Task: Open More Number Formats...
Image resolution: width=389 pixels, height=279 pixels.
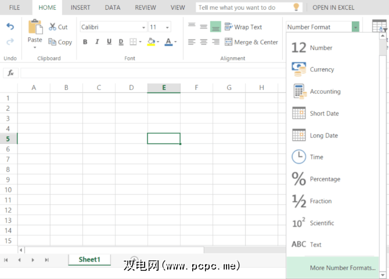Action: (333, 267)
